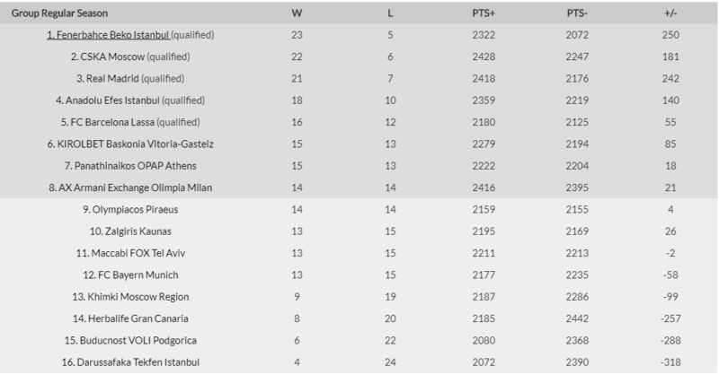Sort standings by the W column header
The image size is (719, 375).
[297, 13]
